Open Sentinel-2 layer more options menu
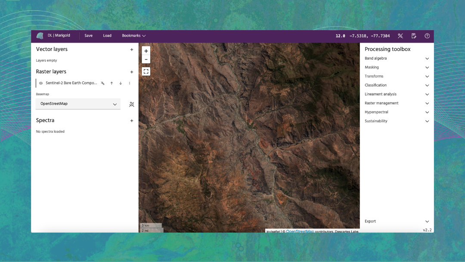 click(129, 83)
